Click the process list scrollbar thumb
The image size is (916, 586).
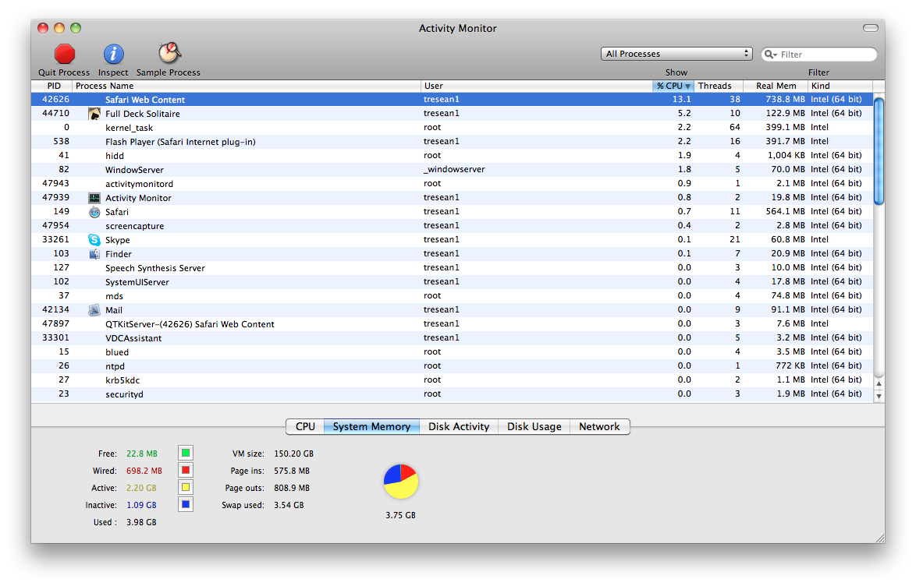tap(879, 151)
